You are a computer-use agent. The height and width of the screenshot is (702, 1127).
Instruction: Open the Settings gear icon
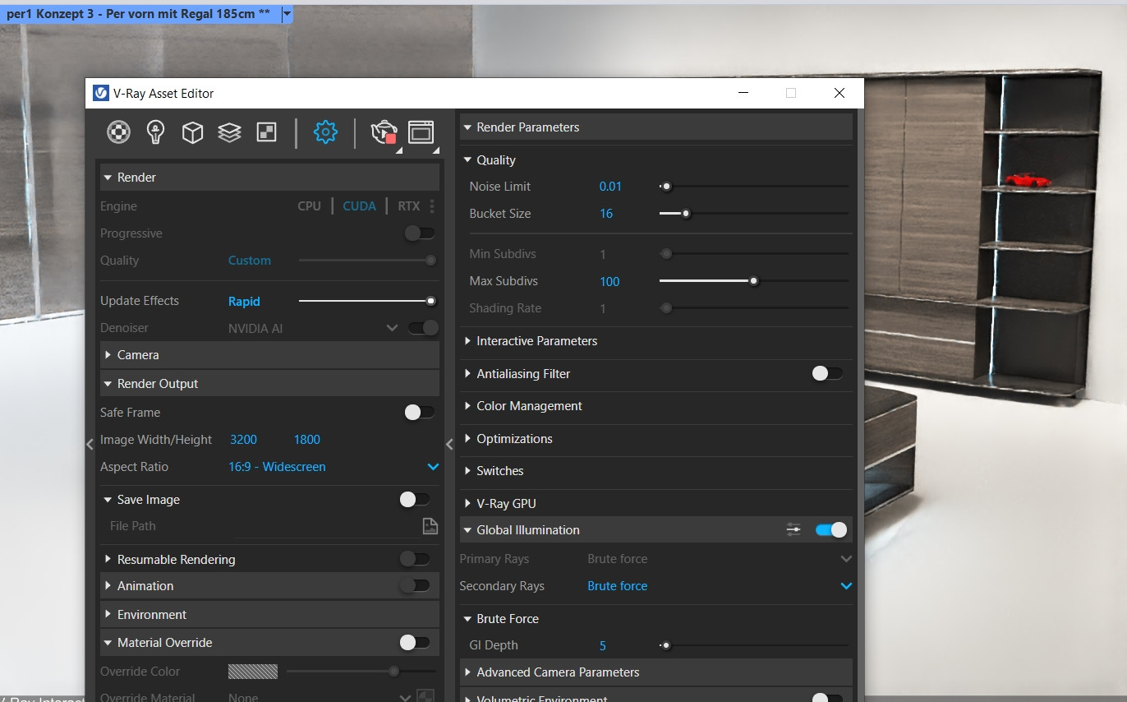click(x=325, y=132)
